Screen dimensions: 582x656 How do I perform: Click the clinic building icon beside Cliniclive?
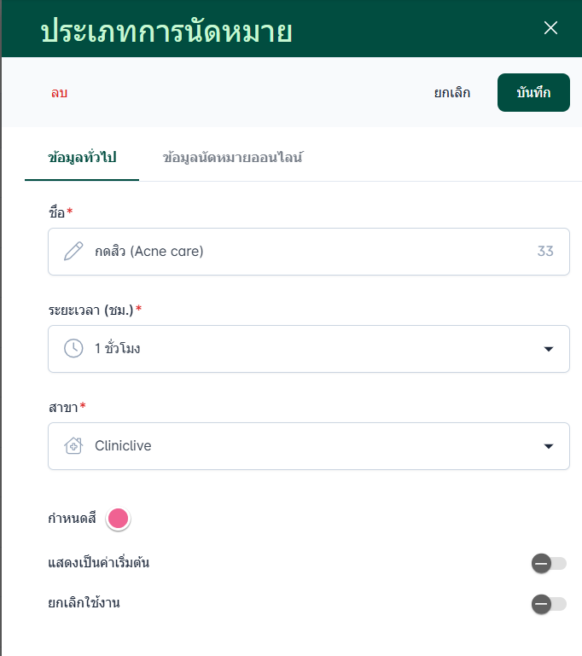click(x=73, y=446)
